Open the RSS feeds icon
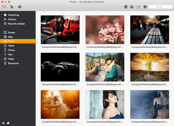 (x=12, y=7)
